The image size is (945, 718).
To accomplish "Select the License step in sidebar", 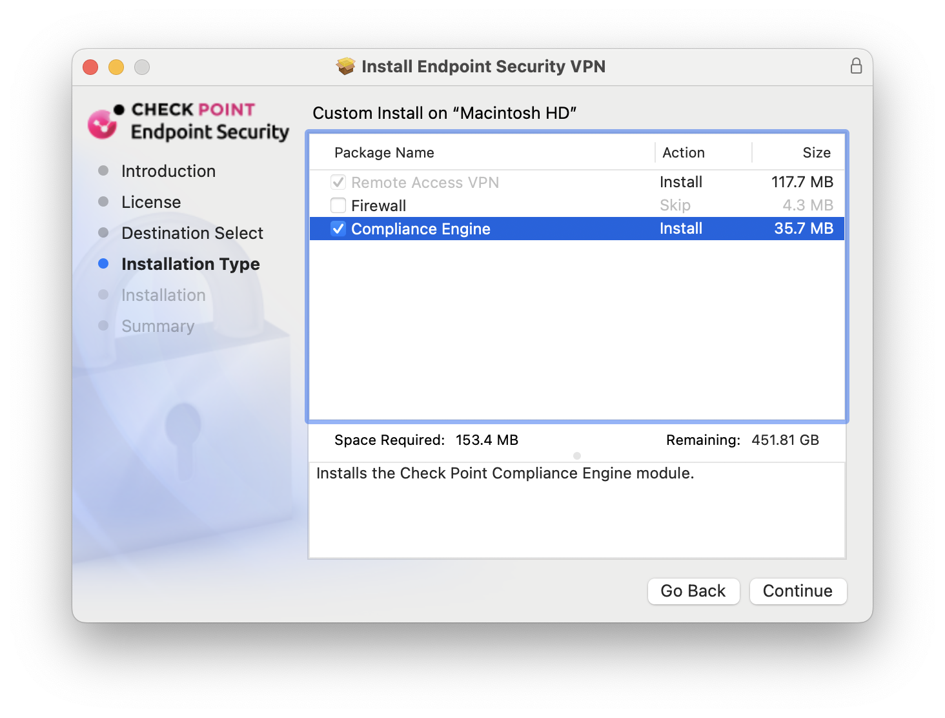I will [151, 202].
